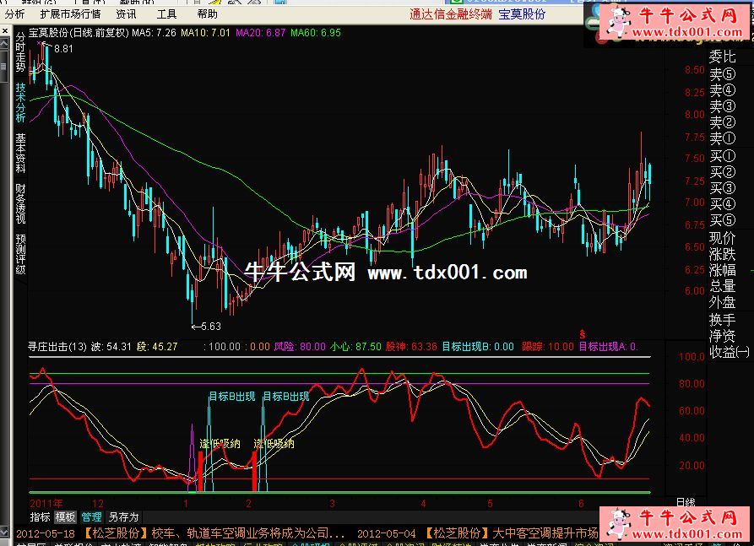Click the 管理 button below the chart
The image size is (754, 546).
91,517
